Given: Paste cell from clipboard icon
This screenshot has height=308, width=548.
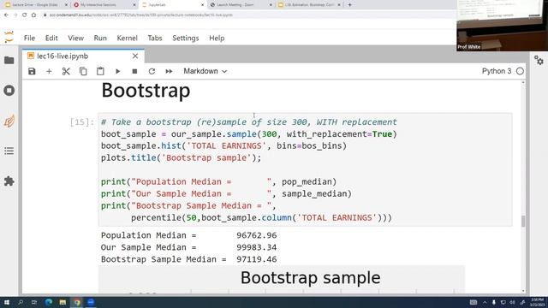Looking at the screenshot, I should point(100,71).
